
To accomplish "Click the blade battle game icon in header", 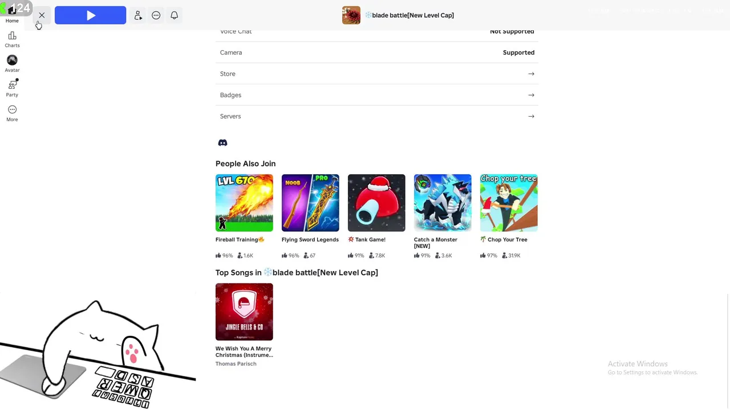I will (351, 15).
